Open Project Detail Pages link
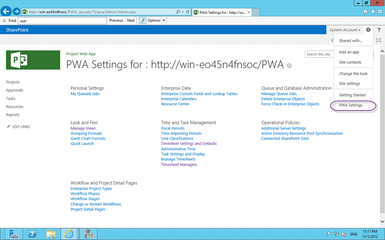Viewport: 385px width, 240px height. (x=88, y=209)
